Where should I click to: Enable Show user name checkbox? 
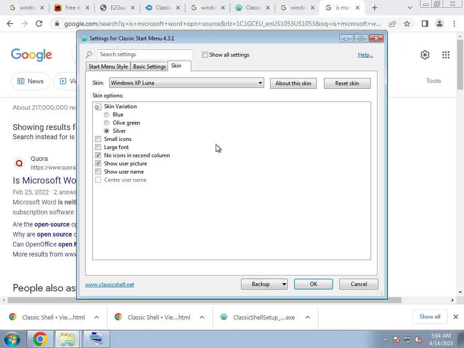(x=98, y=172)
